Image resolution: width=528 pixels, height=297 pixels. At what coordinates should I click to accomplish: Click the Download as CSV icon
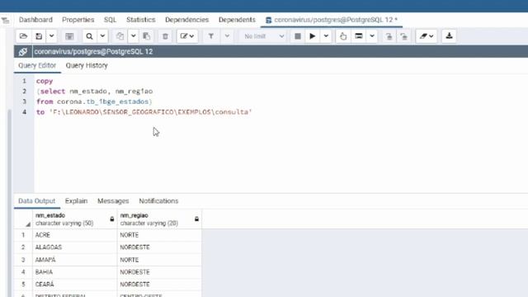coord(449,36)
